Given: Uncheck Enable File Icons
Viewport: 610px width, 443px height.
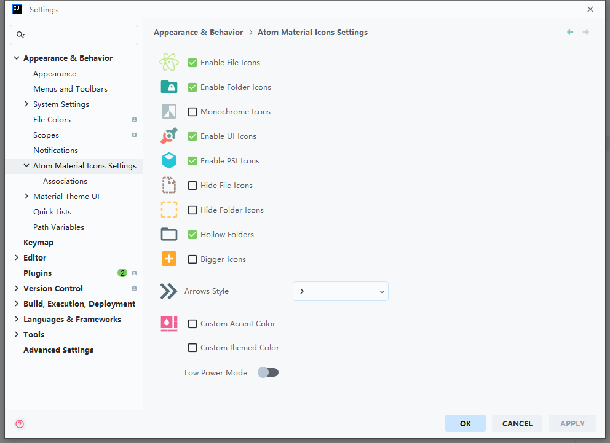Looking at the screenshot, I should click(192, 63).
